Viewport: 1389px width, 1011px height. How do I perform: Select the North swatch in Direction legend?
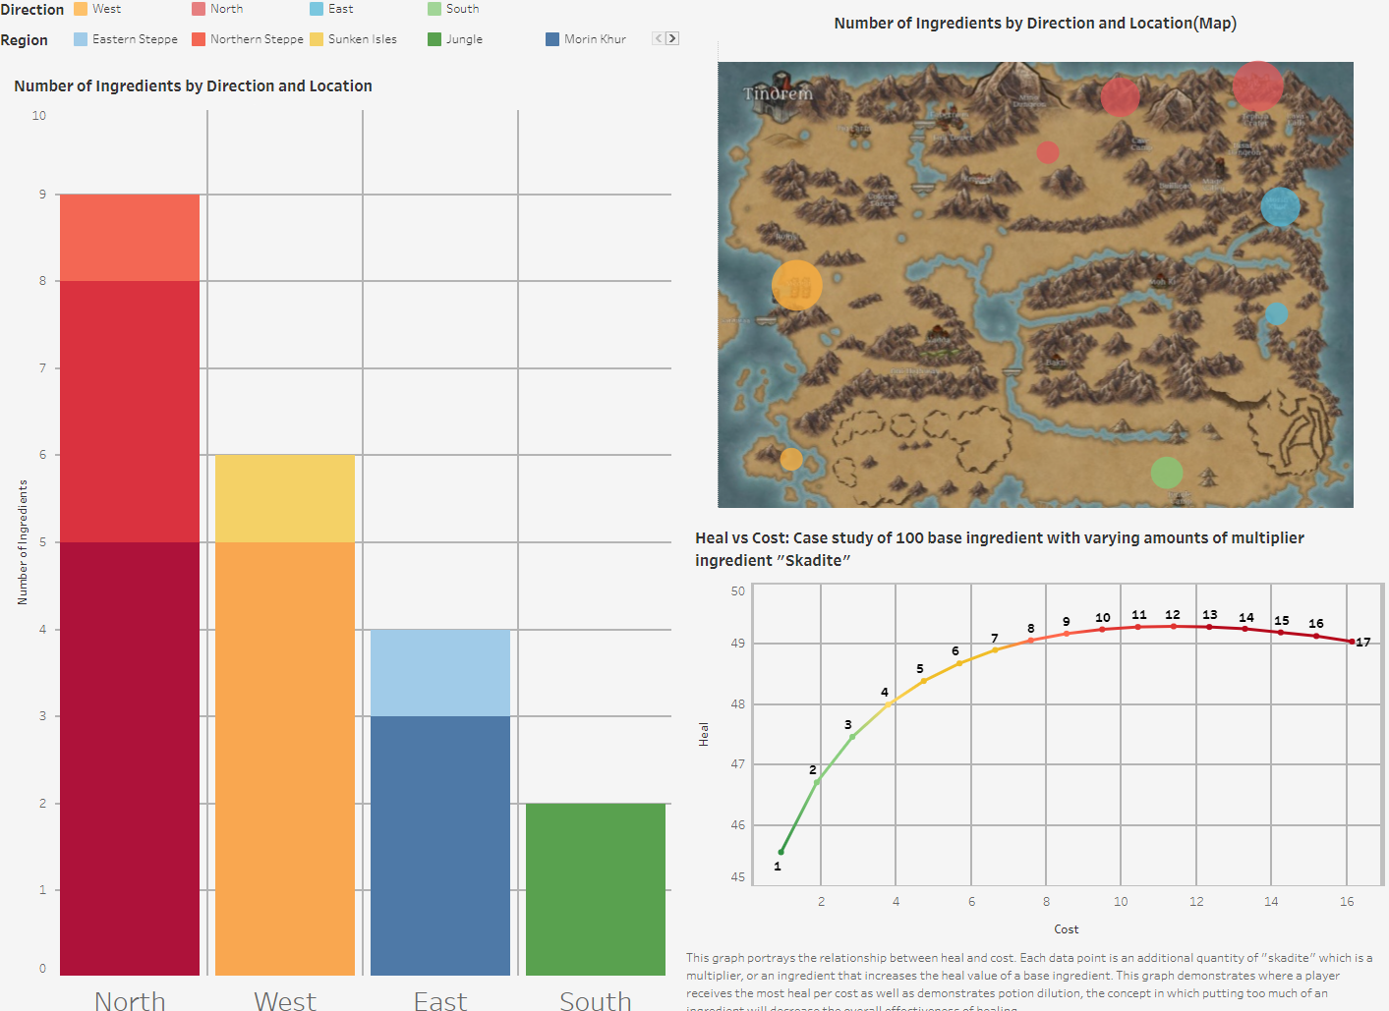pyautogui.click(x=199, y=9)
